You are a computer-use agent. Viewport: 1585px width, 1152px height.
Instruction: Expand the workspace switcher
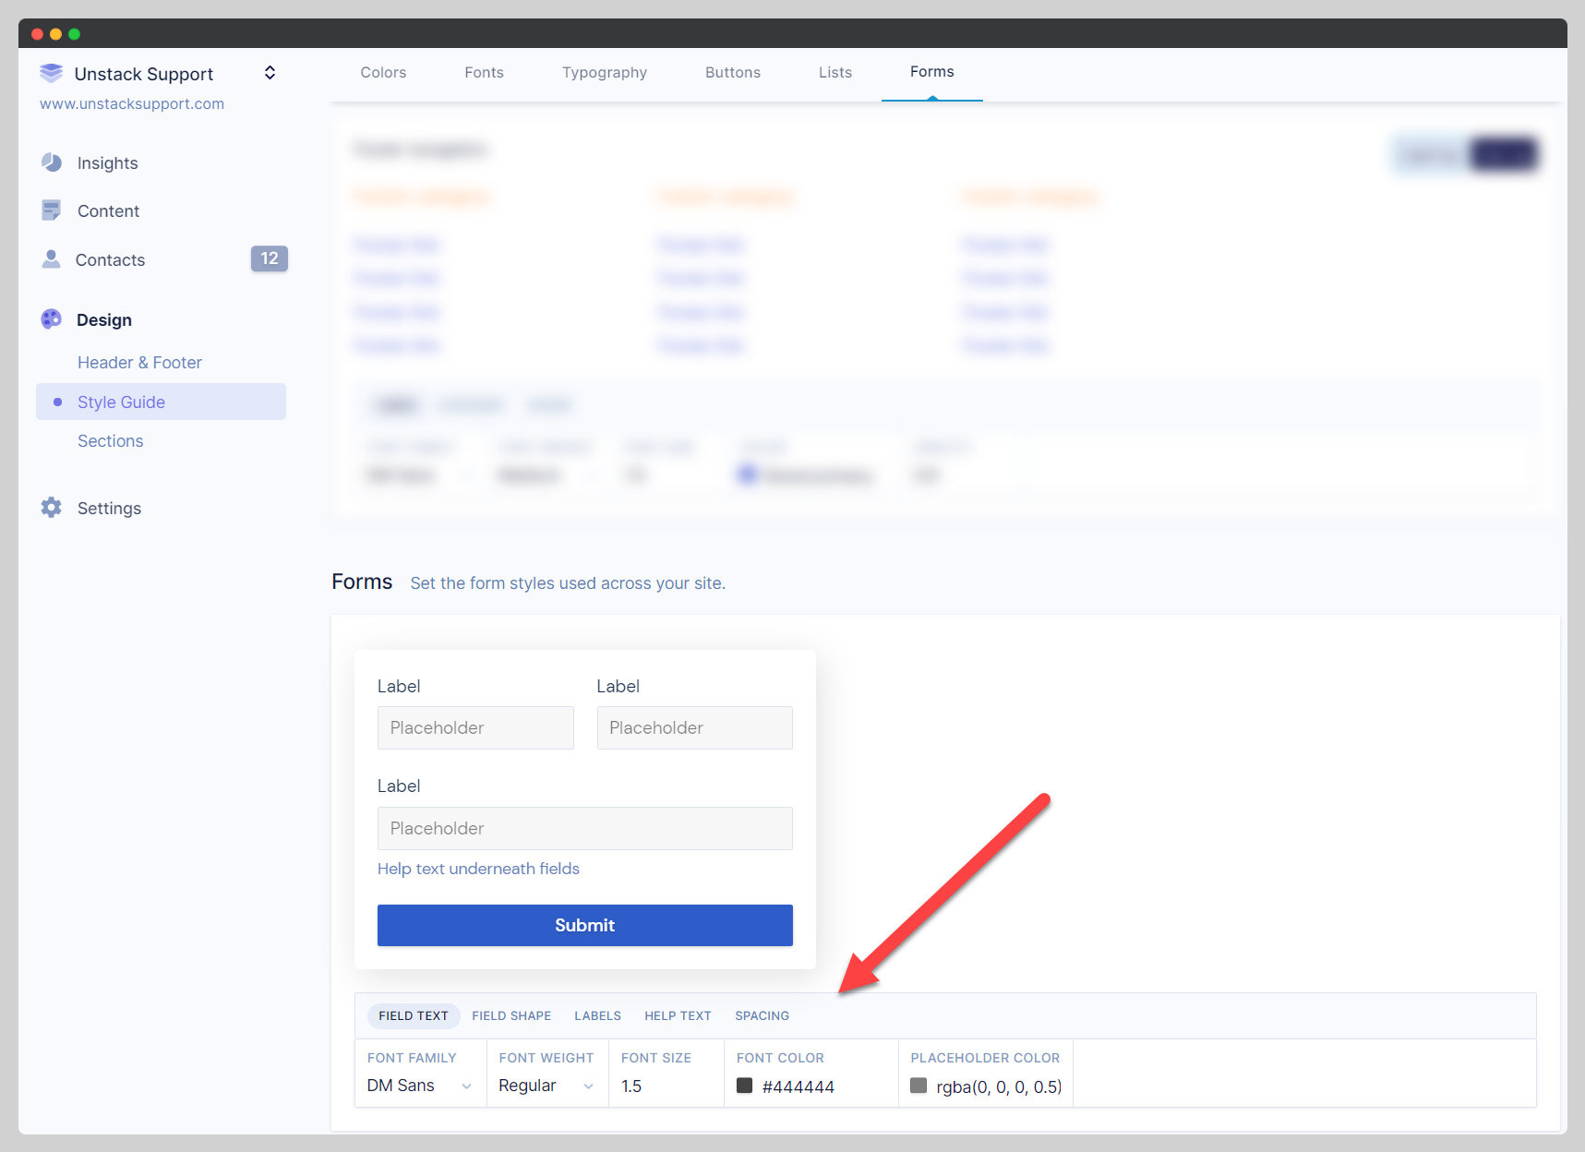click(x=270, y=72)
